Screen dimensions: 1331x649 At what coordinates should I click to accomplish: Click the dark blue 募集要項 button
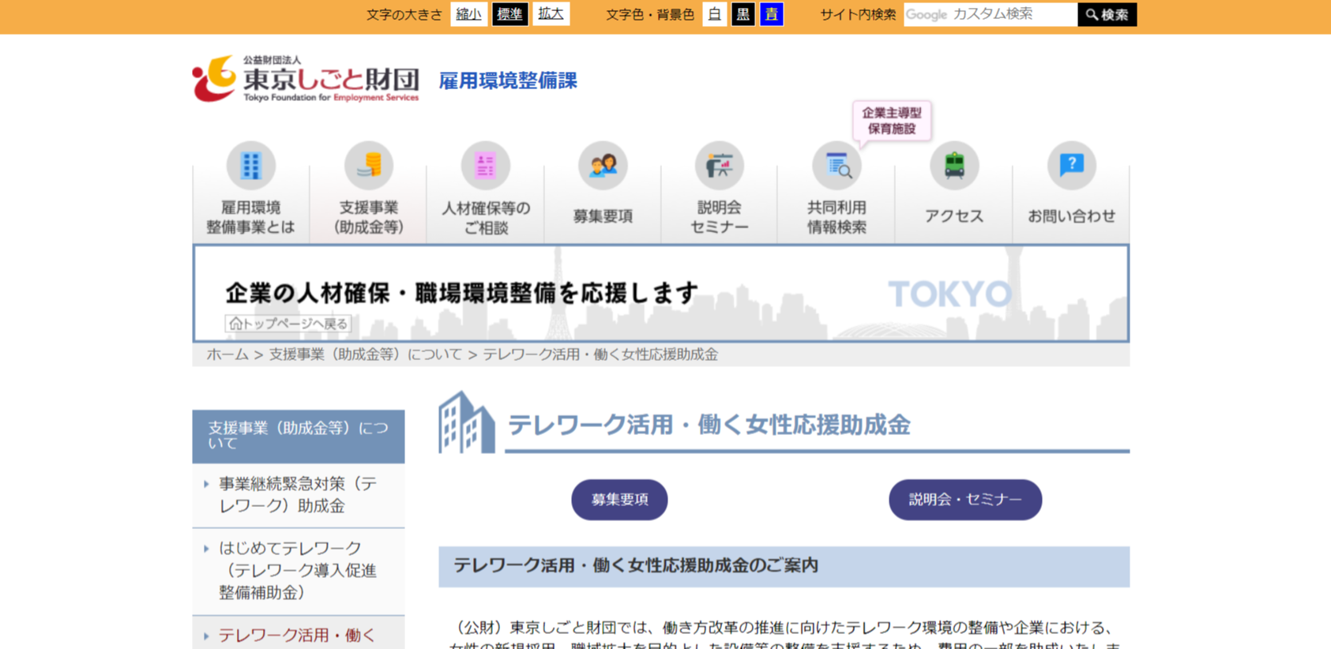(x=619, y=500)
